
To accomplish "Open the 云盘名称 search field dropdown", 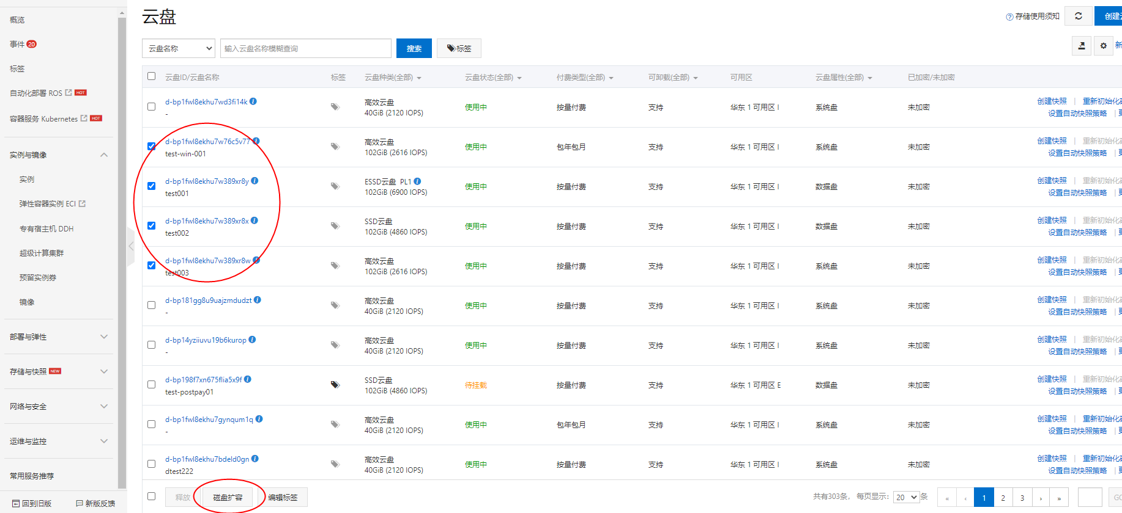I will coord(179,48).
